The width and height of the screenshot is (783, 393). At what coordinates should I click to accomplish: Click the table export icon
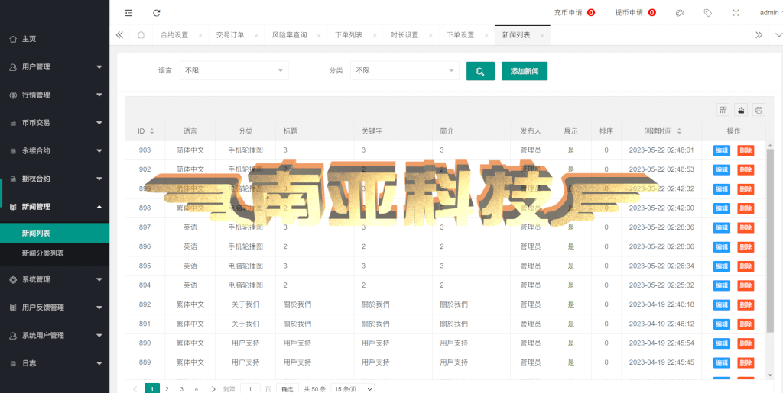point(741,110)
